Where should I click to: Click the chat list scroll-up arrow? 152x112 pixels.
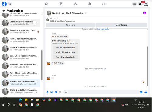tap(42, 14)
